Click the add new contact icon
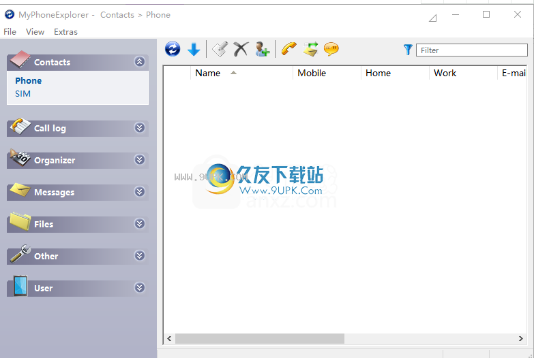 [x=263, y=49]
